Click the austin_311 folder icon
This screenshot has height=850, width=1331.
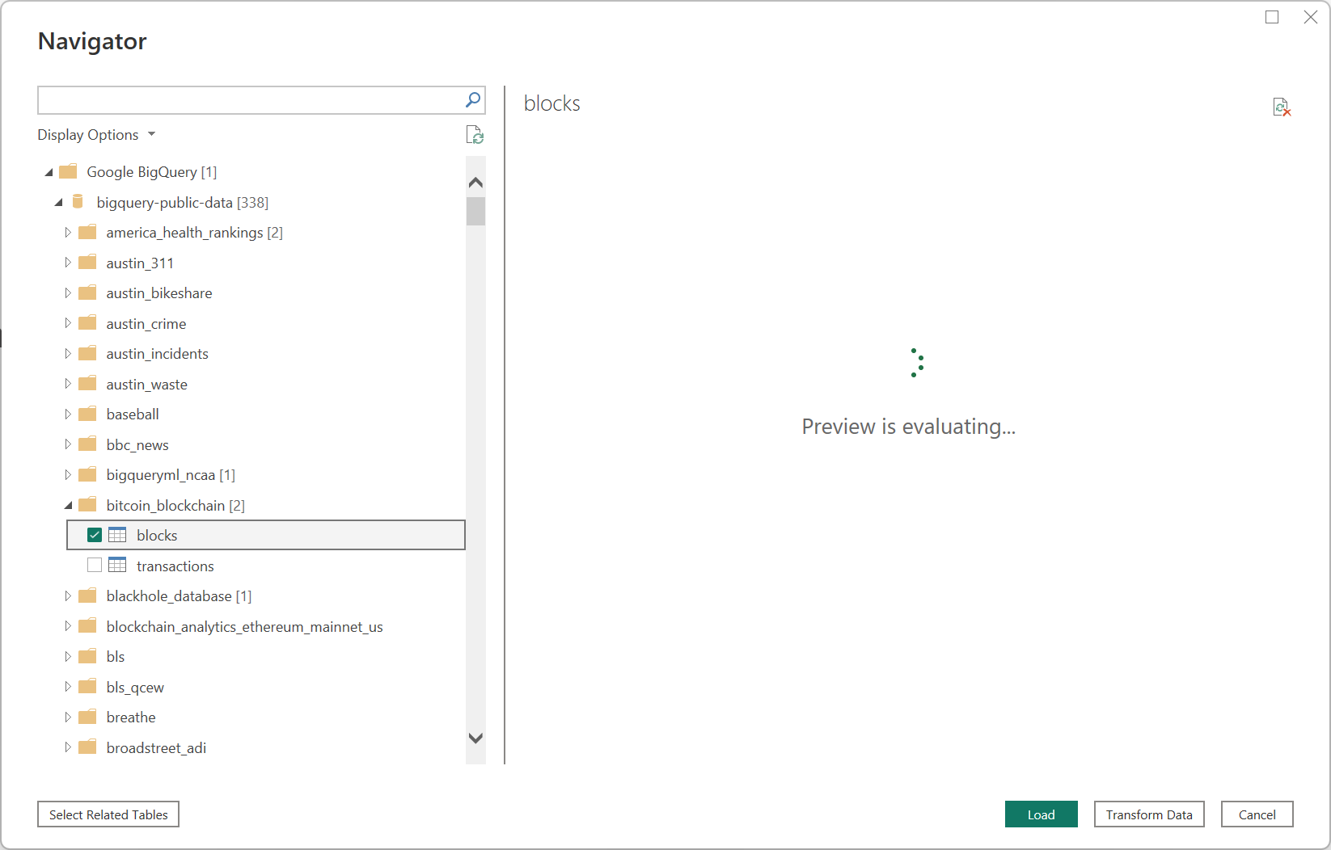click(87, 263)
